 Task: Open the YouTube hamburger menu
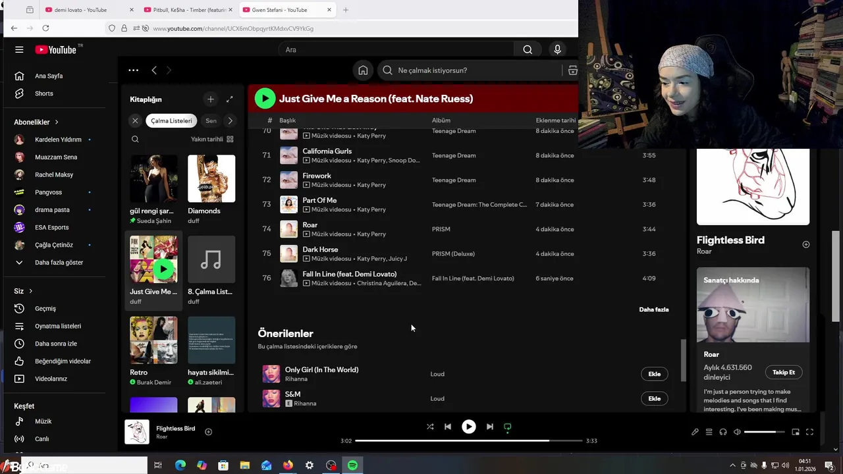19,49
